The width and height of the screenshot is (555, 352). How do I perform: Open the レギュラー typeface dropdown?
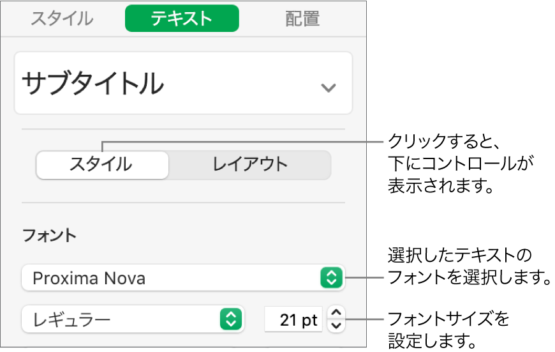[x=133, y=319]
